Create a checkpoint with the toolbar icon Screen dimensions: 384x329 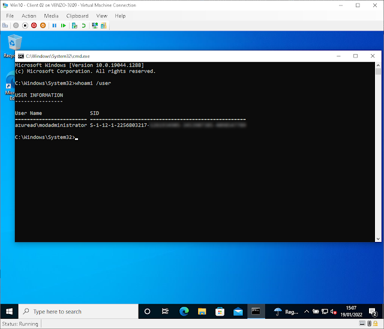[74, 25]
